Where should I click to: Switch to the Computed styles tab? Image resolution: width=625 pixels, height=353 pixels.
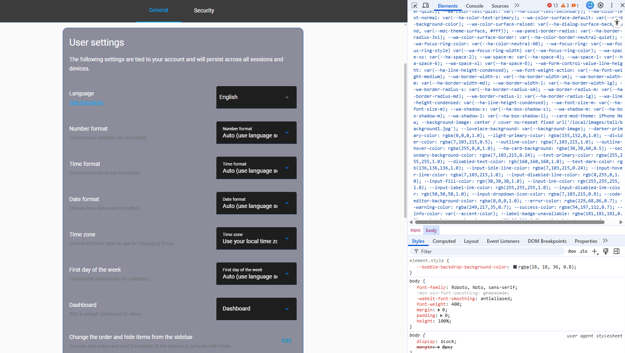tap(444, 241)
